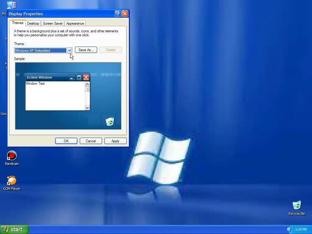Switch to the Themes tab

[17, 23]
